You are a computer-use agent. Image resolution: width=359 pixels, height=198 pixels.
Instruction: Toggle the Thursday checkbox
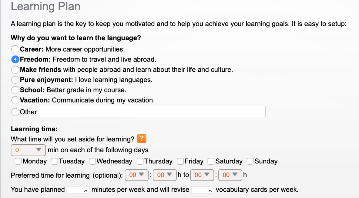coord(140,161)
